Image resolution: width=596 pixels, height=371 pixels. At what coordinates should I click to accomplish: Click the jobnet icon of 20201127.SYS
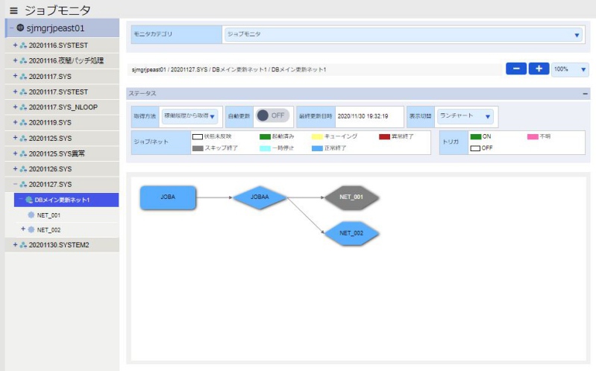pos(23,185)
